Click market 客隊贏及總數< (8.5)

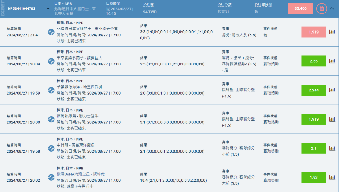(239, 64)
